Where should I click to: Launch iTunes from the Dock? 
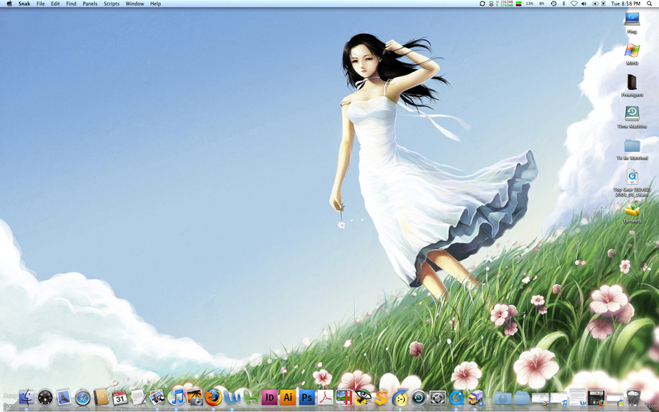176,398
